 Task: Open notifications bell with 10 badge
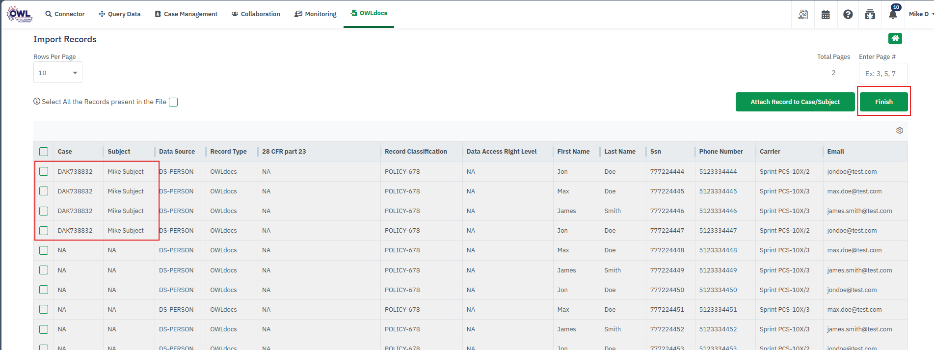[x=893, y=14]
